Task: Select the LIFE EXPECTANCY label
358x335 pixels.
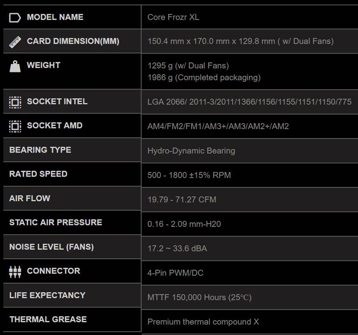Action: (x=47, y=295)
